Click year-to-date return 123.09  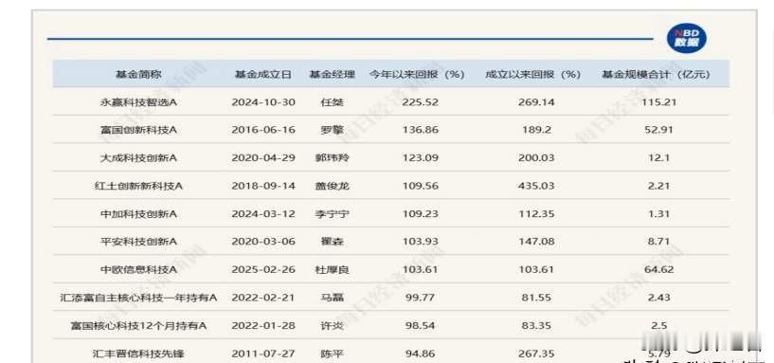[421, 158]
